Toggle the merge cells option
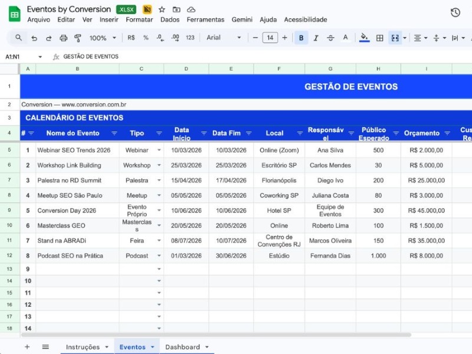472x354 pixels. tap(394, 38)
